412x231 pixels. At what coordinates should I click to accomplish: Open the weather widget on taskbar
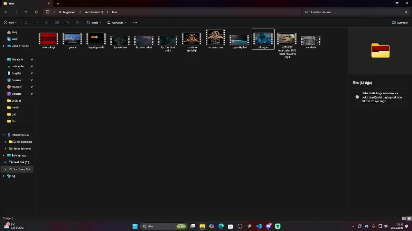[x=14, y=226]
